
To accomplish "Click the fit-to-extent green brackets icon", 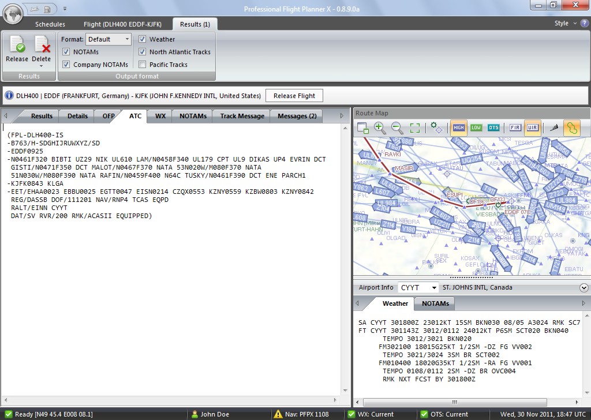I will point(414,128).
